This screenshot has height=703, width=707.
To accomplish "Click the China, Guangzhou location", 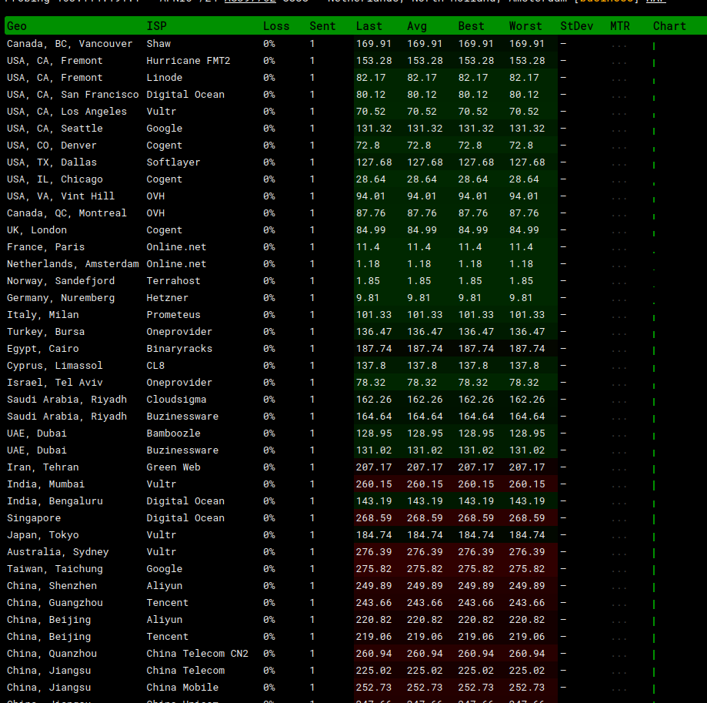I will (x=55, y=603).
